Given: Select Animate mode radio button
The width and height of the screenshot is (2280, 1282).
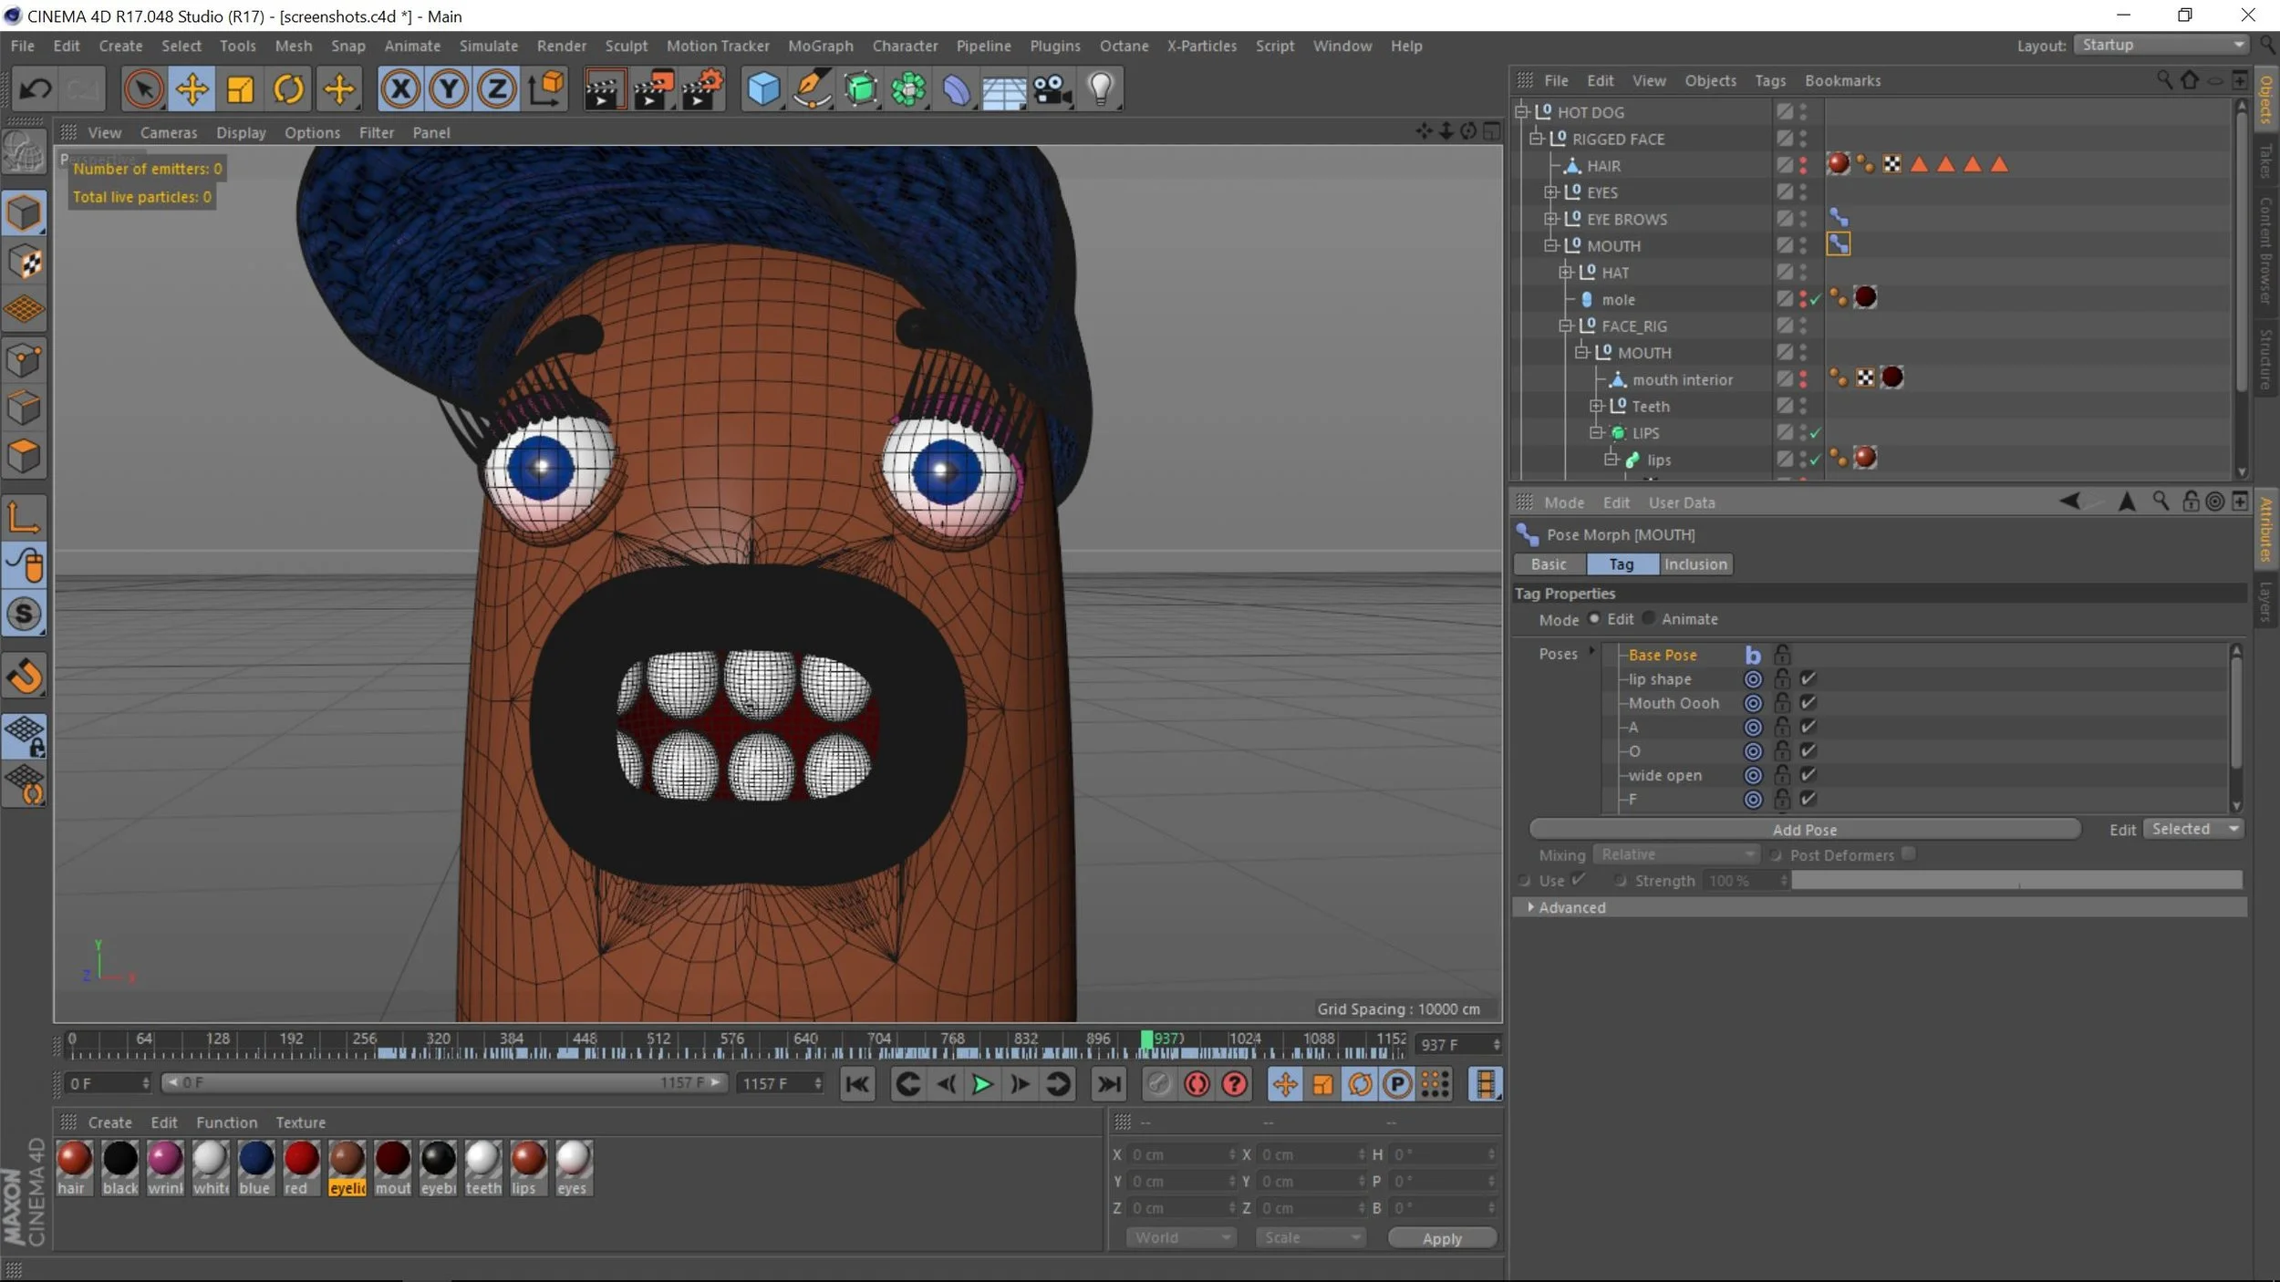Looking at the screenshot, I should click(1648, 618).
